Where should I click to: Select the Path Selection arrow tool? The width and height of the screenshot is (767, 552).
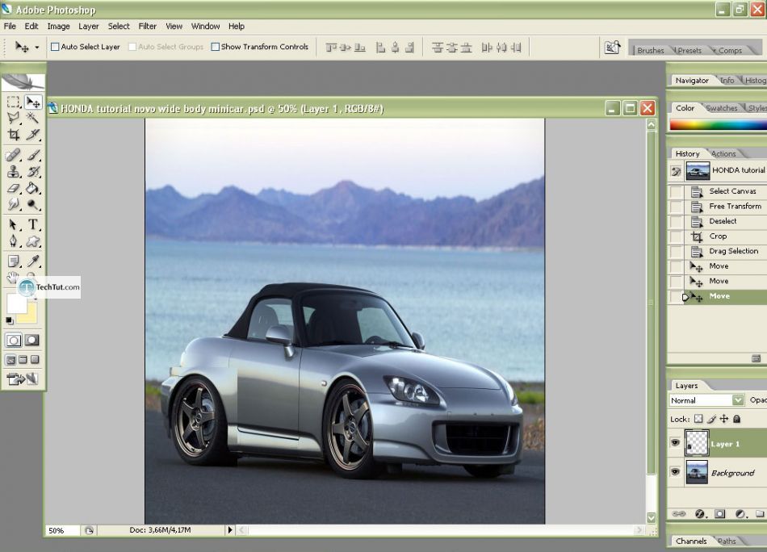[13, 224]
